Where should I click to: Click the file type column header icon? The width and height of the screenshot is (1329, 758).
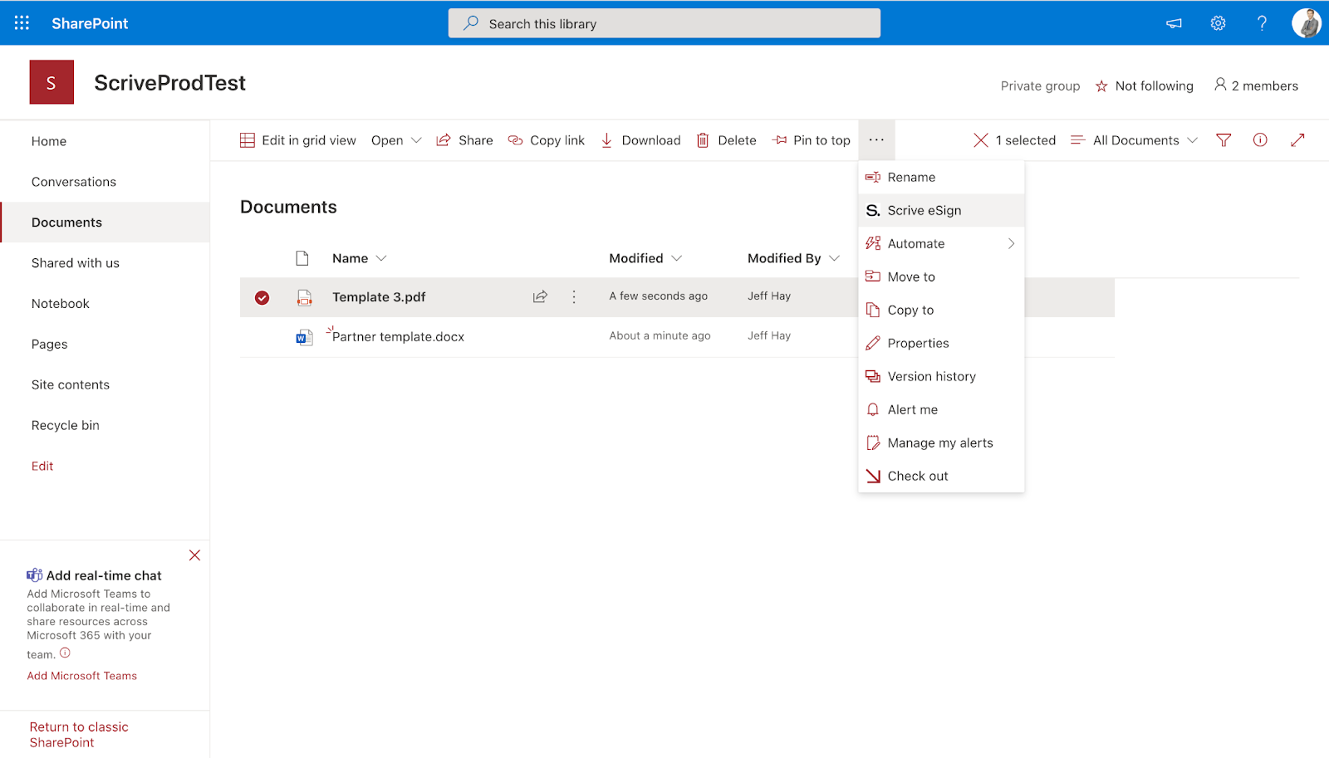pos(302,258)
